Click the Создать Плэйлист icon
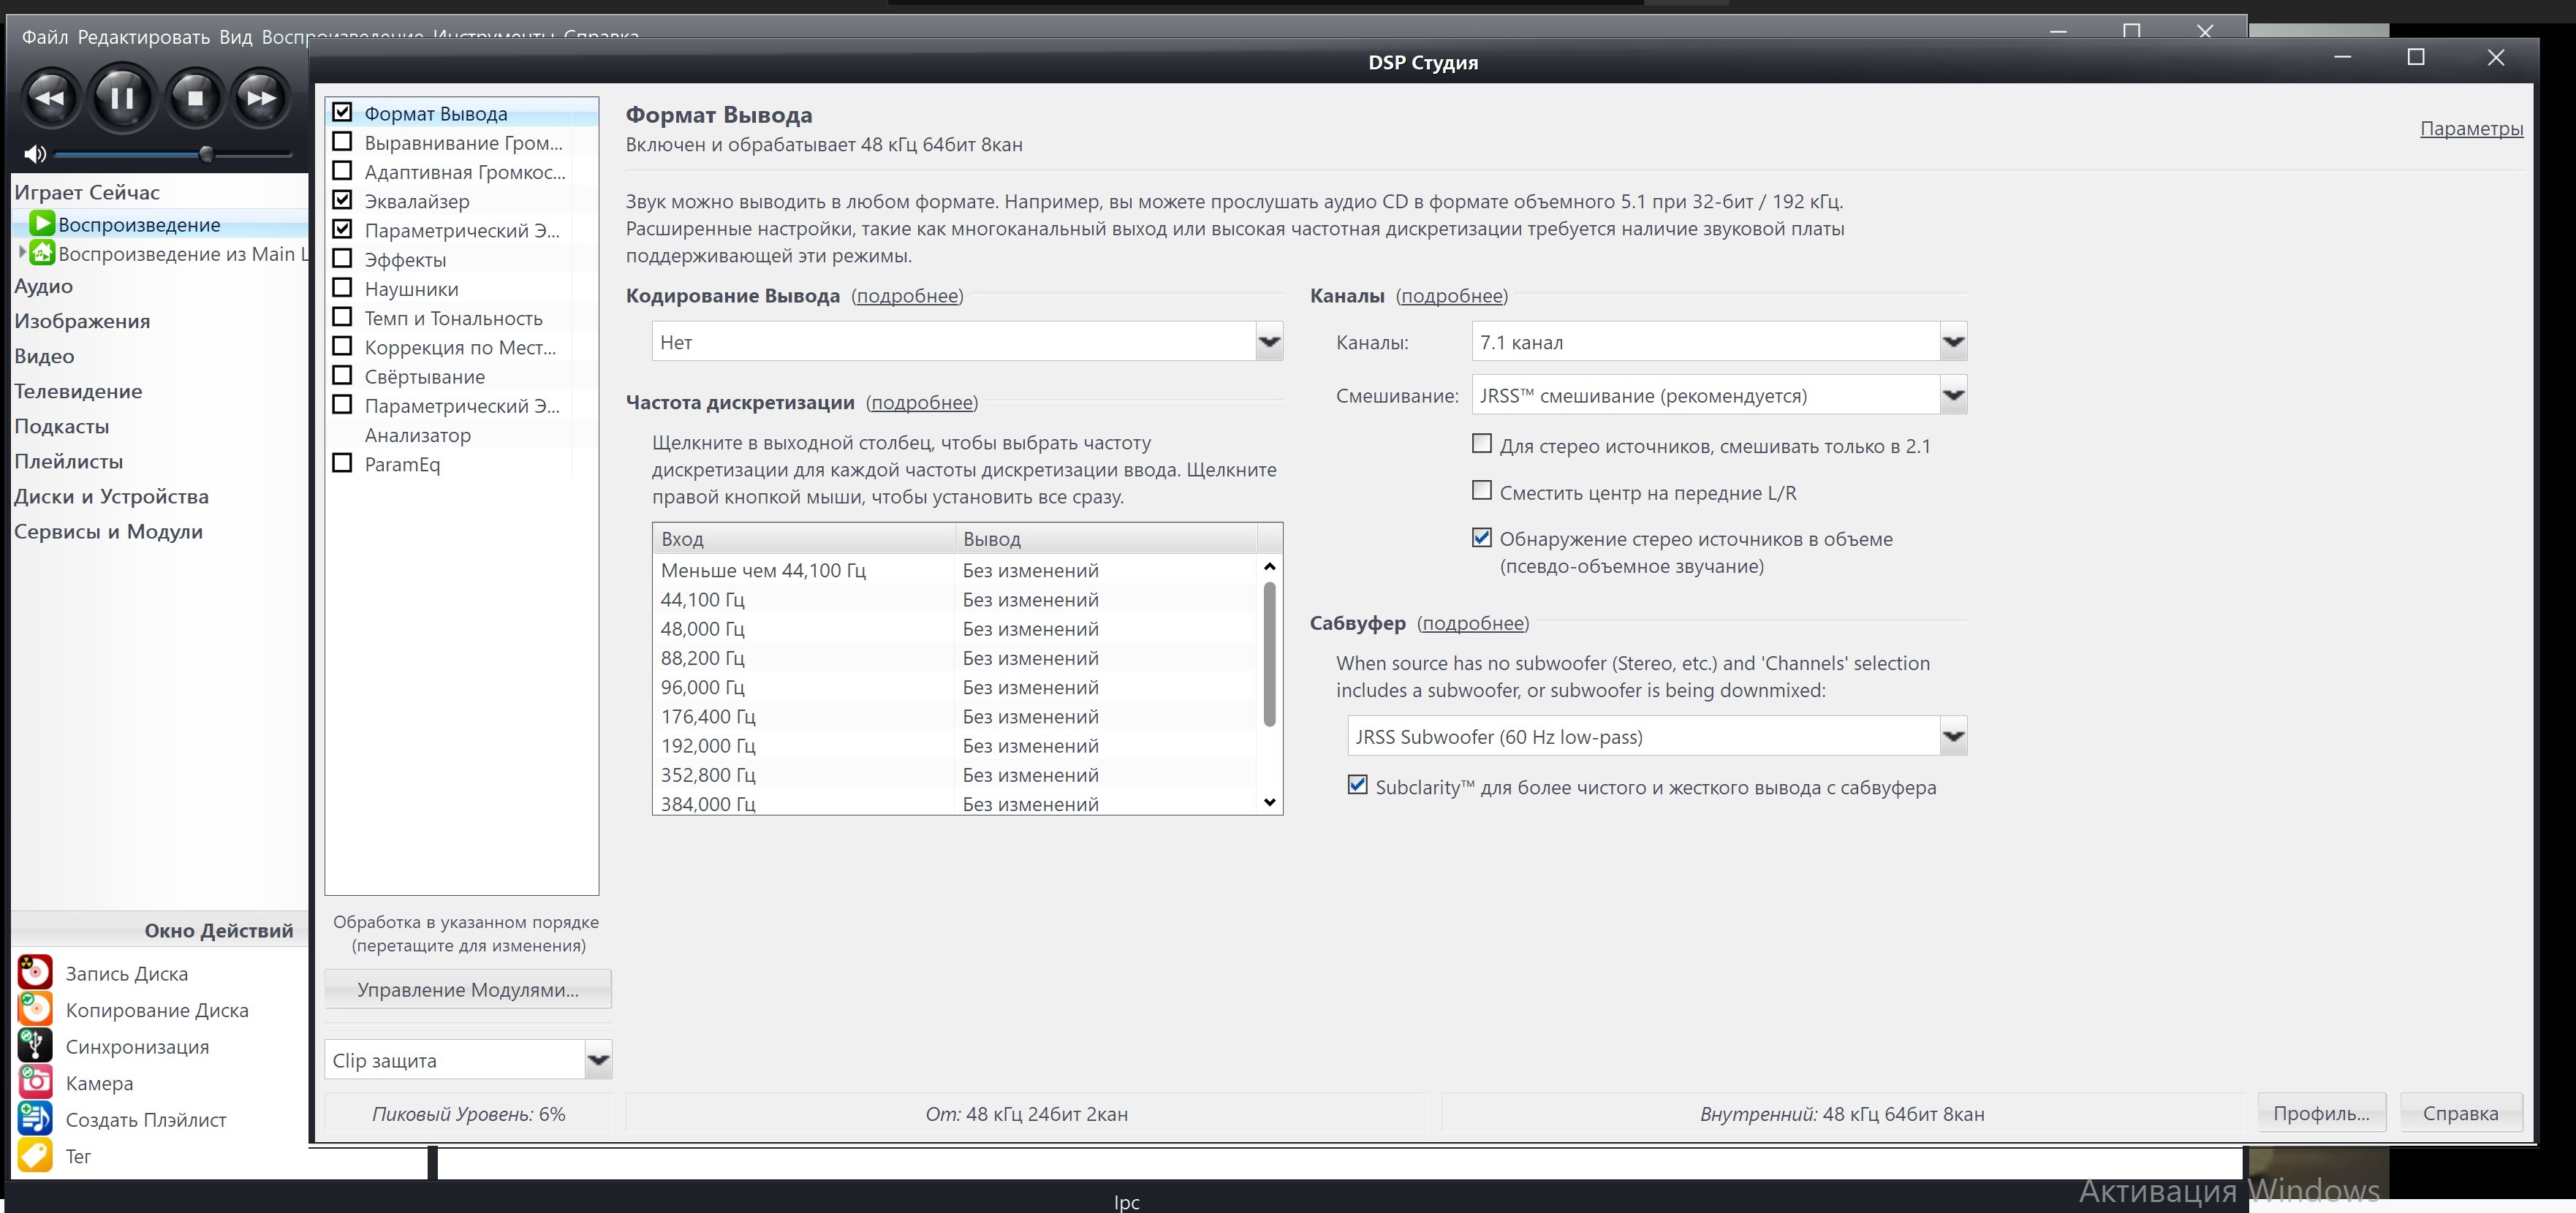Screen dimensions: 2576x1213 [35, 1119]
